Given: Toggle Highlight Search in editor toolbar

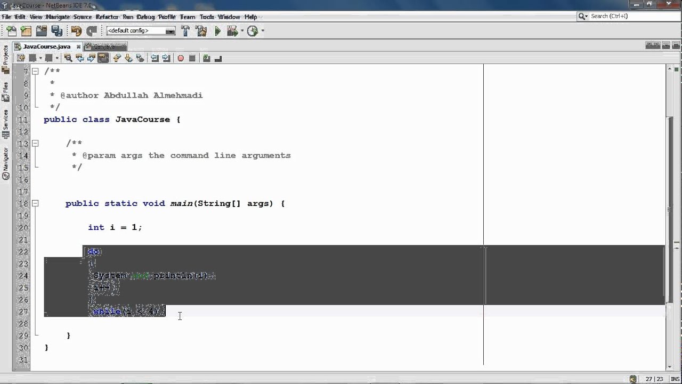Looking at the screenshot, I should pyautogui.click(x=103, y=58).
